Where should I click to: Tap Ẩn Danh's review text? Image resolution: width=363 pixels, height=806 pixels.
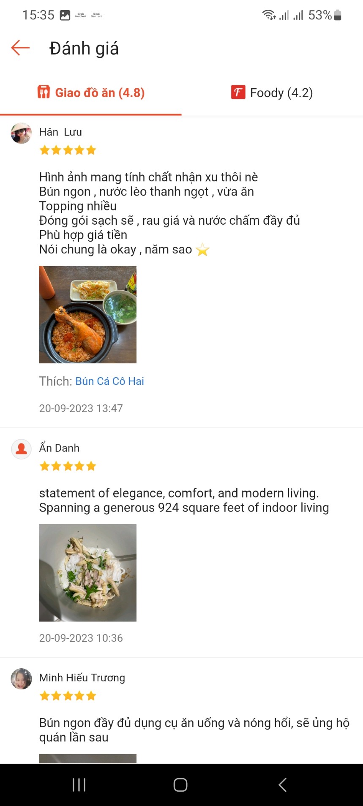pos(184,500)
